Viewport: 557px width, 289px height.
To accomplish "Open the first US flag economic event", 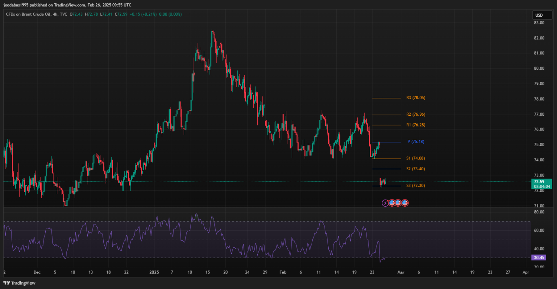I will (392, 203).
